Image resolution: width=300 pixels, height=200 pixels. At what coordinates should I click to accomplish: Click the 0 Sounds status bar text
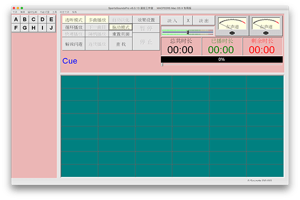(x=259, y=180)
